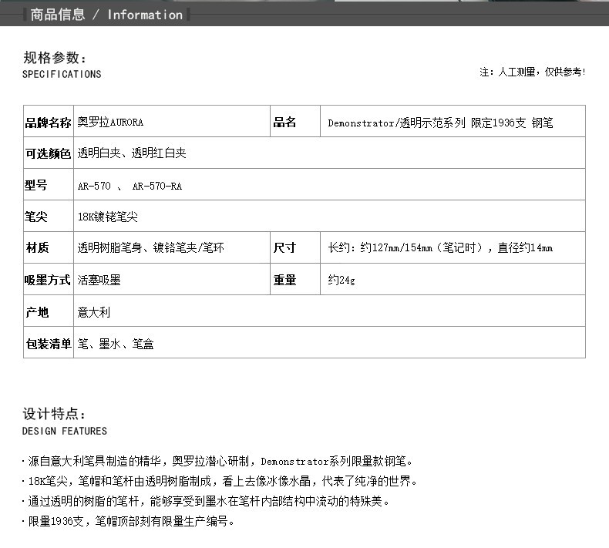Click the bullet starting 通过透明的树脂的笔杆

tap(206, 502)
